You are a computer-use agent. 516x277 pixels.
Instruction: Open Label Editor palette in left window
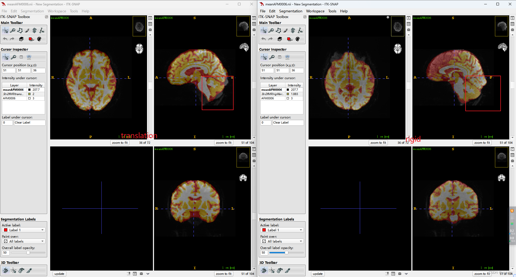point(39,39)
